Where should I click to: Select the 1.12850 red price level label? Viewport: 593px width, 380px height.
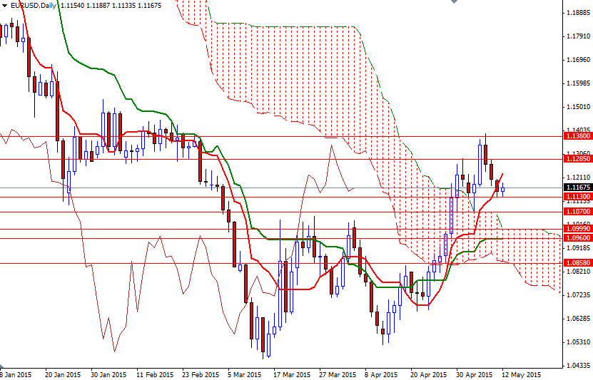point(577,159)
